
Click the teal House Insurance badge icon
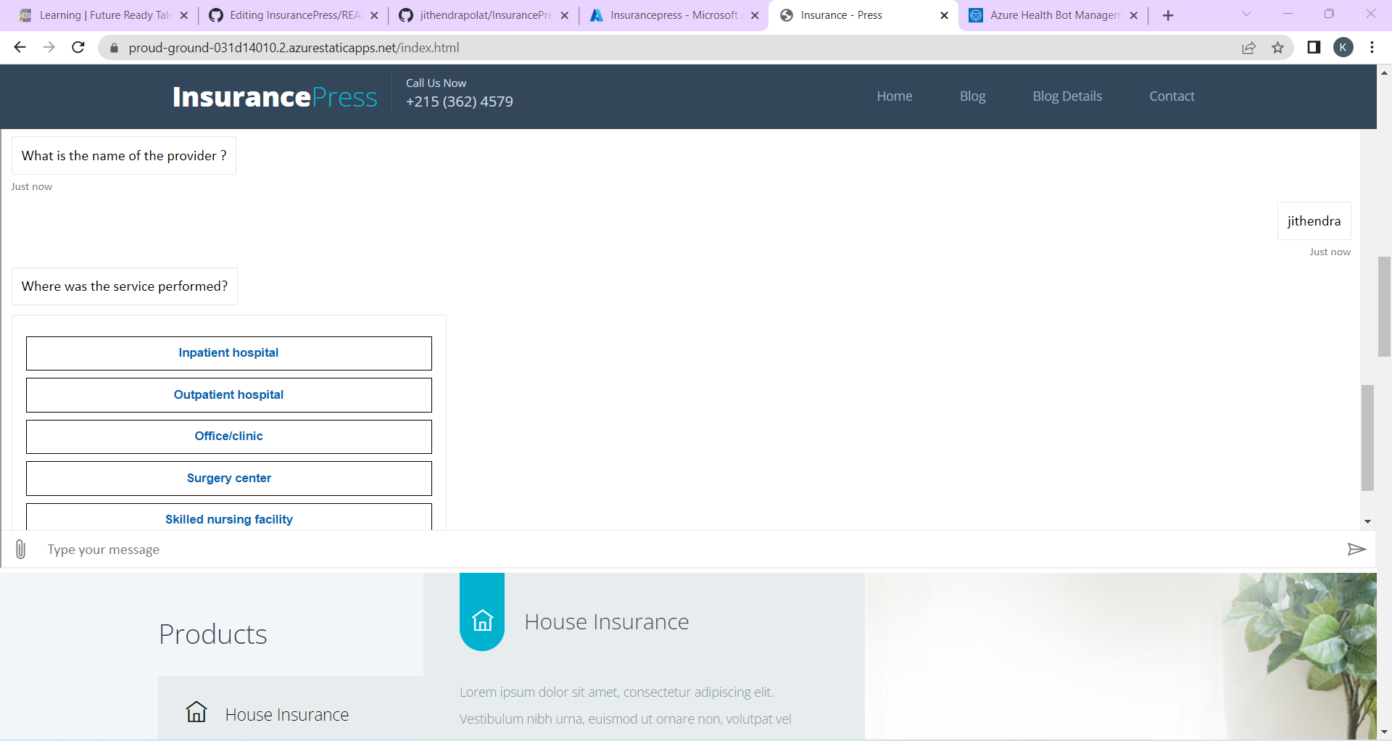tap(482, 621)
